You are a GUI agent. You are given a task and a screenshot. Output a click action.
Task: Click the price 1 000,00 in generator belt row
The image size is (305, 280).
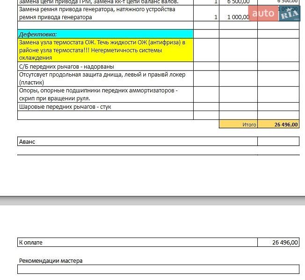click(x=238, y=17)
